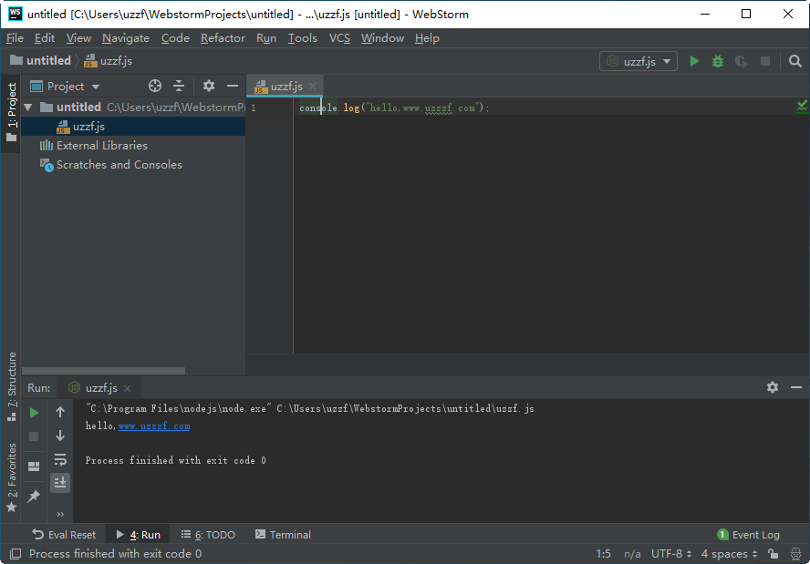810x564 pixels.
Task: Toggle scroll to end in Run console
Action: tap(60, 483)
